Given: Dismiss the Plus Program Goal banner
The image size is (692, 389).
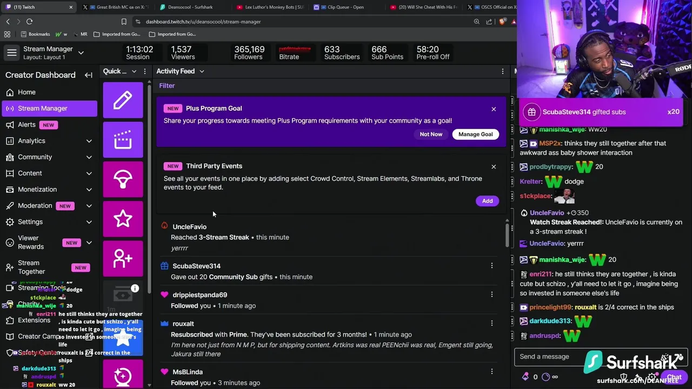Looking at the screenshot, I should (494, 109).
